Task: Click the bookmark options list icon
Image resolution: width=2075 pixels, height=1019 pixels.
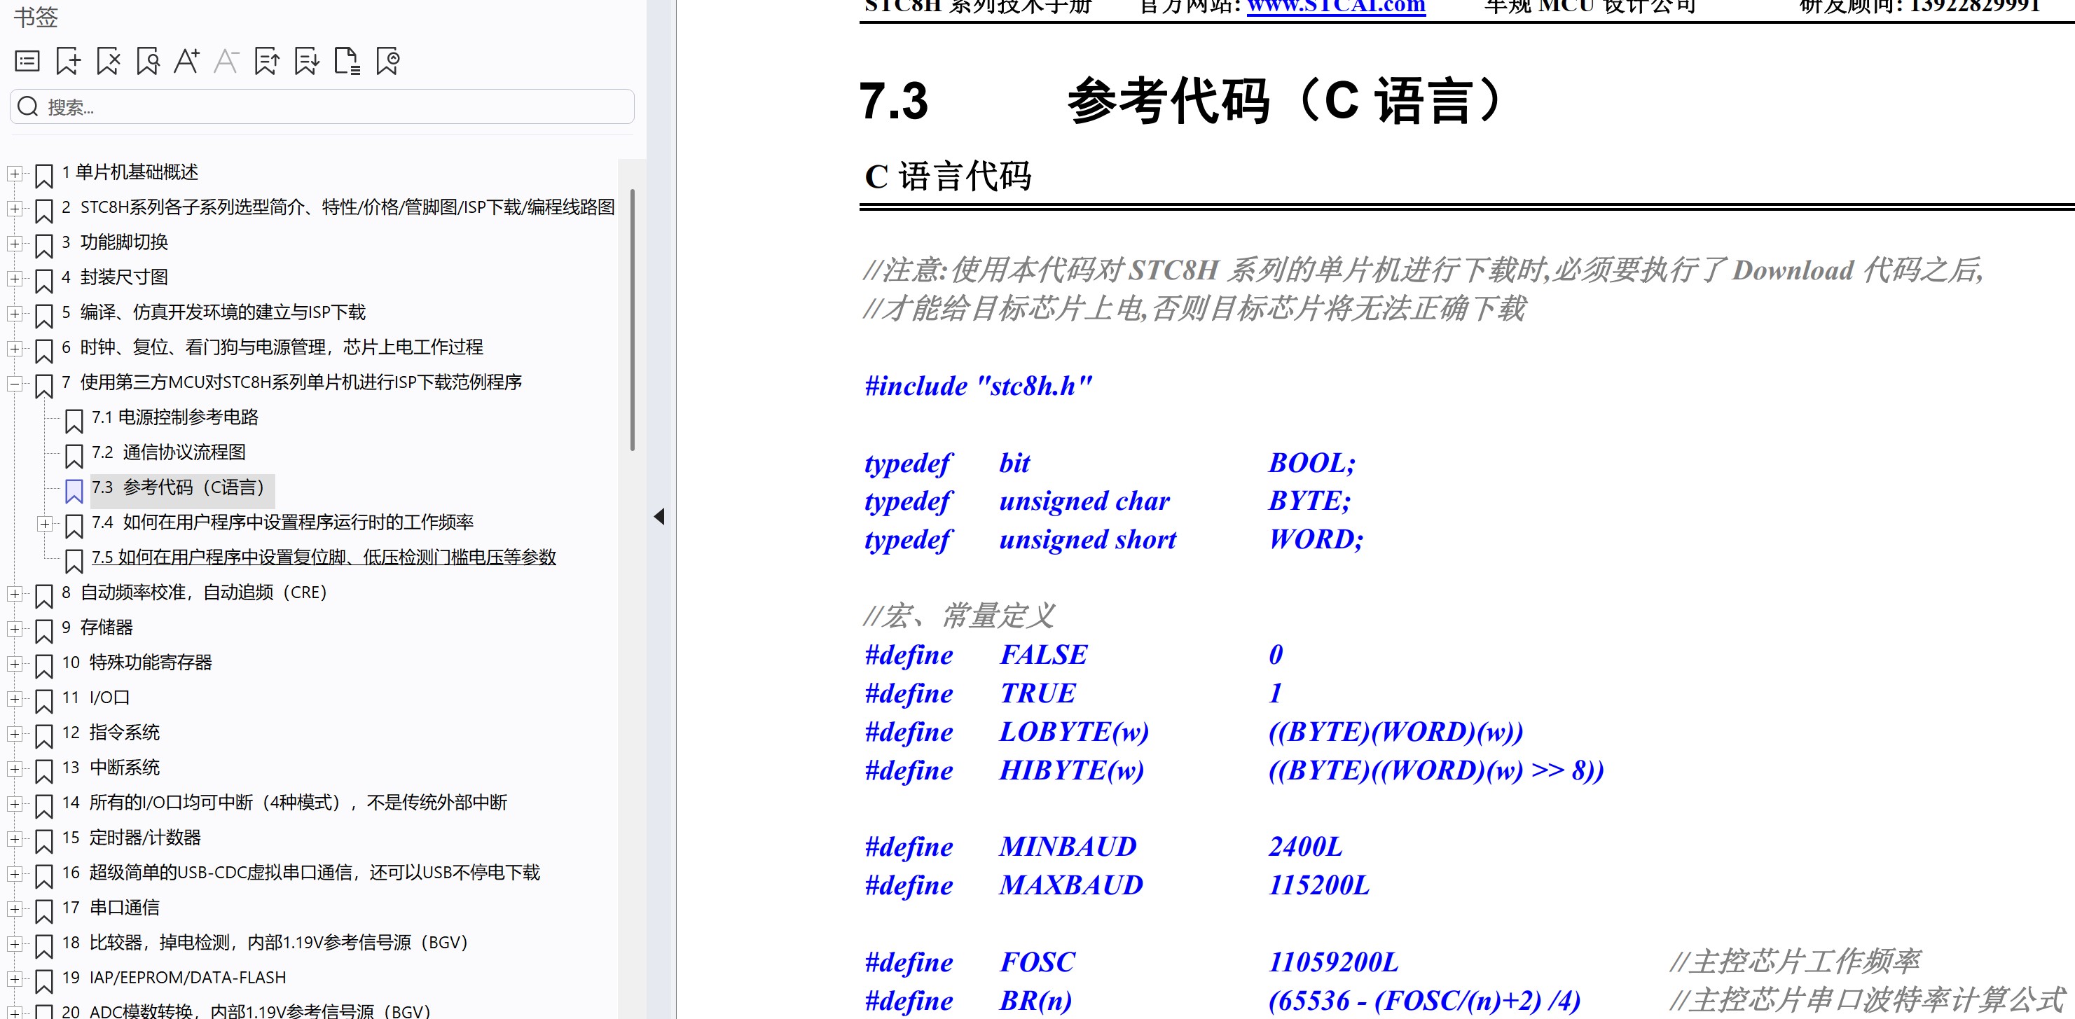Action: [27, 61]
